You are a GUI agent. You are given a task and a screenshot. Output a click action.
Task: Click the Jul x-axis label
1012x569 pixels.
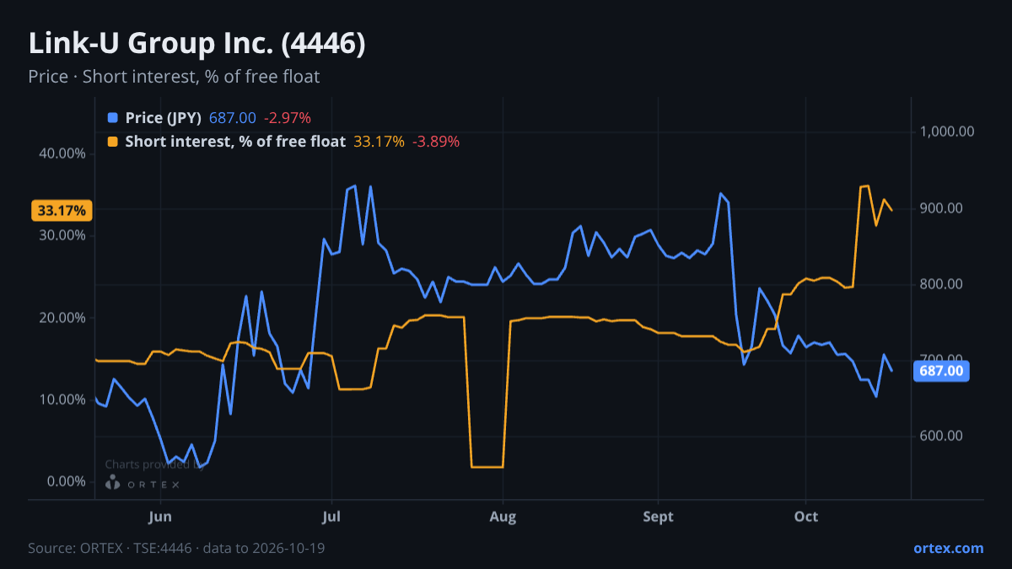click(332, 517)
